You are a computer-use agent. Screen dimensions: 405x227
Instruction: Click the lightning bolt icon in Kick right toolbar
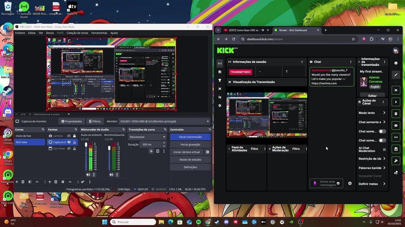tap(396, 102)
